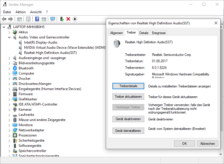Image resolution: width=224 pixels, height=164 pixels.
Task: Open the Ansicht menu
Action: coord(36,12)
